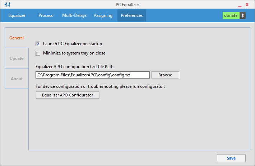Show the About section
Screen dimensions: 255x166
click(x=17, y=79)
